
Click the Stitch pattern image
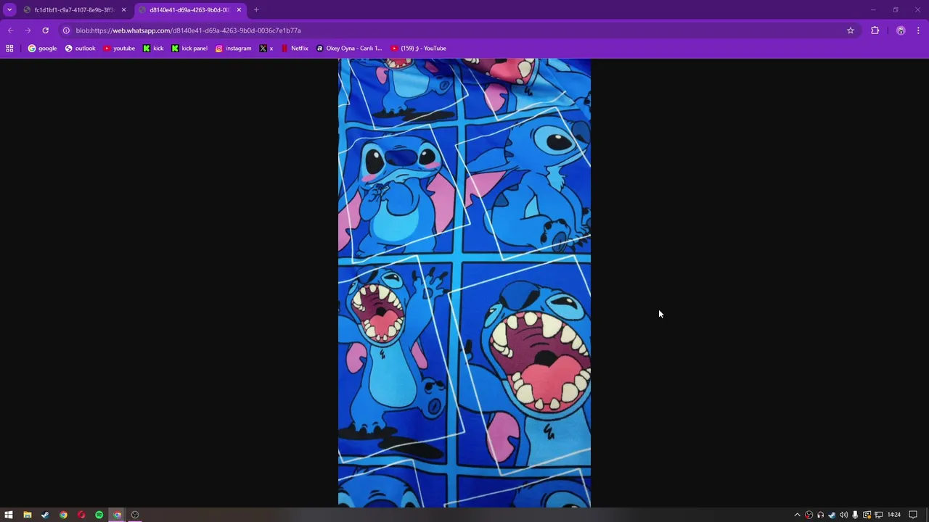464,283
